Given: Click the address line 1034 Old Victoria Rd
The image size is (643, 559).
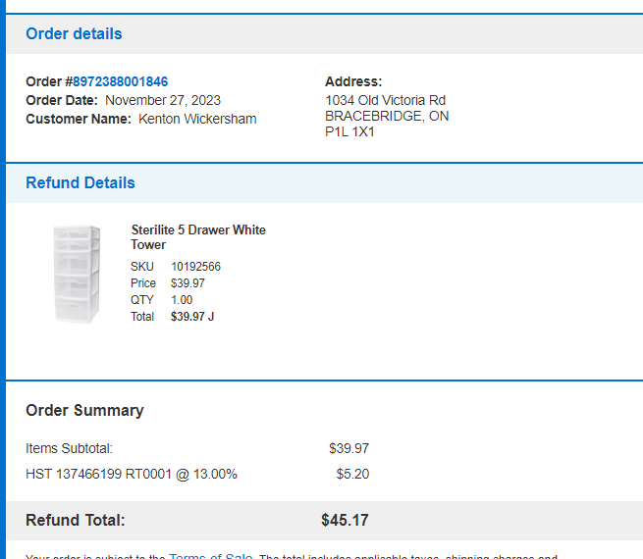Looking at the screenshot, I should click(x=385, y=100).
